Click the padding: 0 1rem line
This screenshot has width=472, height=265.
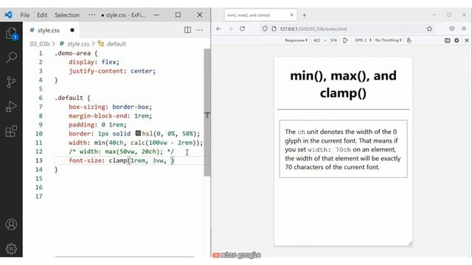(x=97, y=124)
